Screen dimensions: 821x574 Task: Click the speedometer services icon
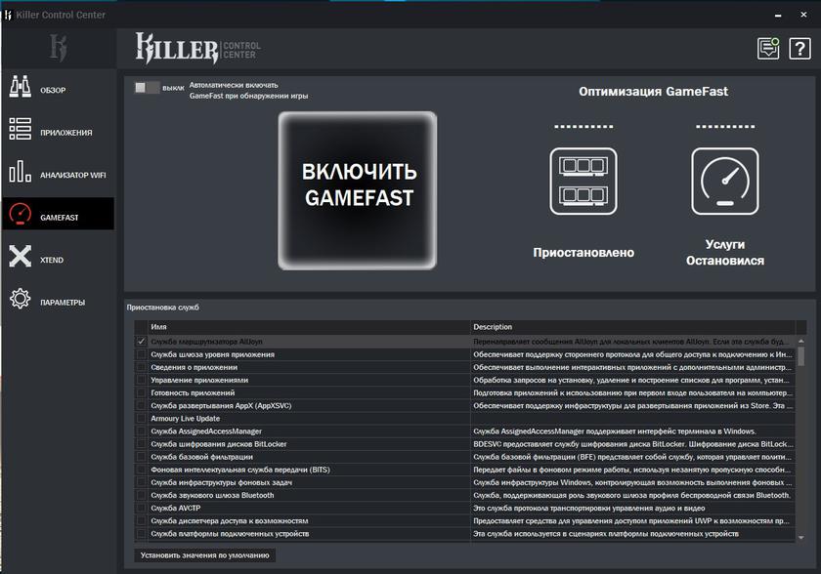(x=724, y=181)
